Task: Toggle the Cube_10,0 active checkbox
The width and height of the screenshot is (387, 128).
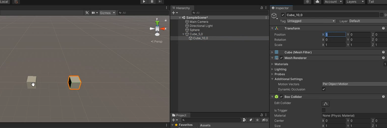Action: click(x=283, y=15)
